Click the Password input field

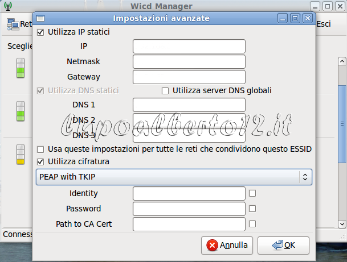pyautogui.click(x=189, y=209)
